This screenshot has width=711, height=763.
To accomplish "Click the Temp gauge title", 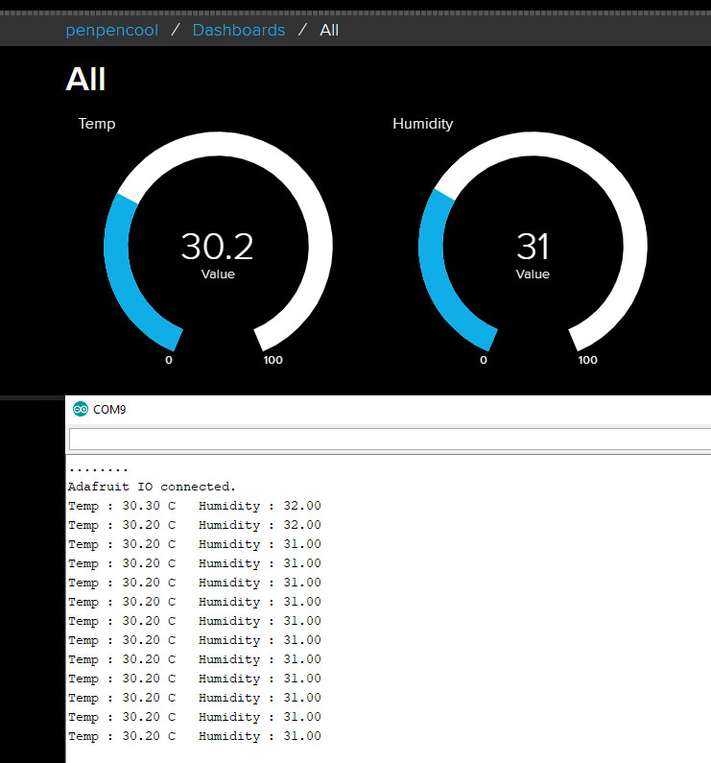I will click(97, 124).
